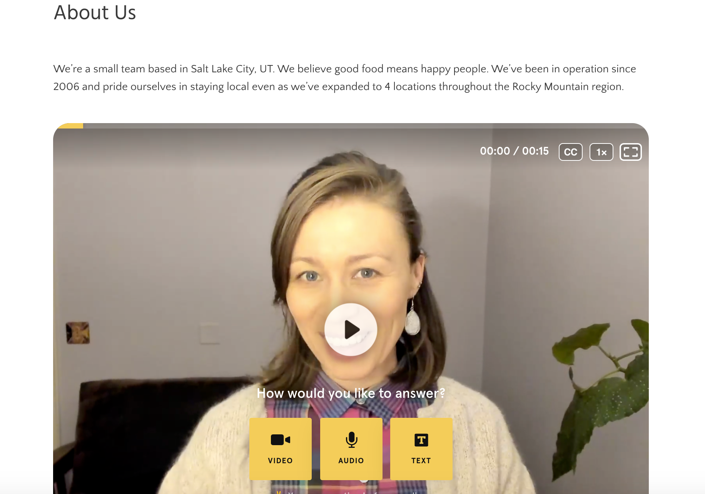Toggle closed captions with CC button
705x494 pixels.
click(570, 152)
